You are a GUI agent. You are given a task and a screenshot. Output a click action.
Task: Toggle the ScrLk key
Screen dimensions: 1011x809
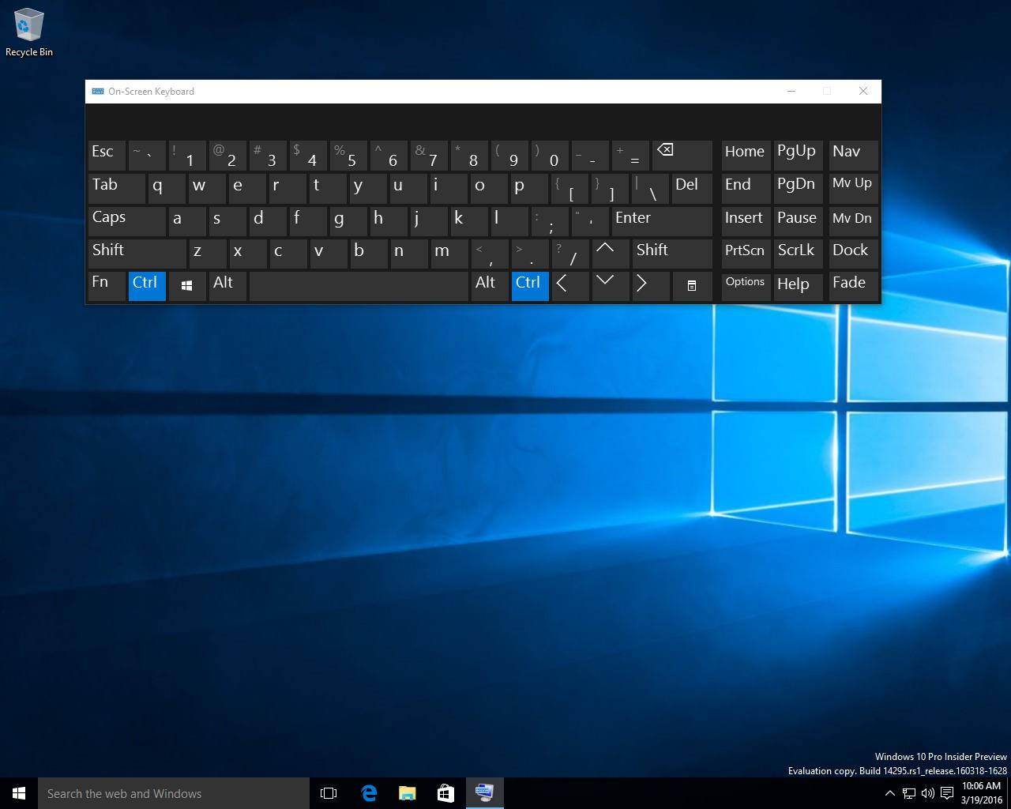798,254
